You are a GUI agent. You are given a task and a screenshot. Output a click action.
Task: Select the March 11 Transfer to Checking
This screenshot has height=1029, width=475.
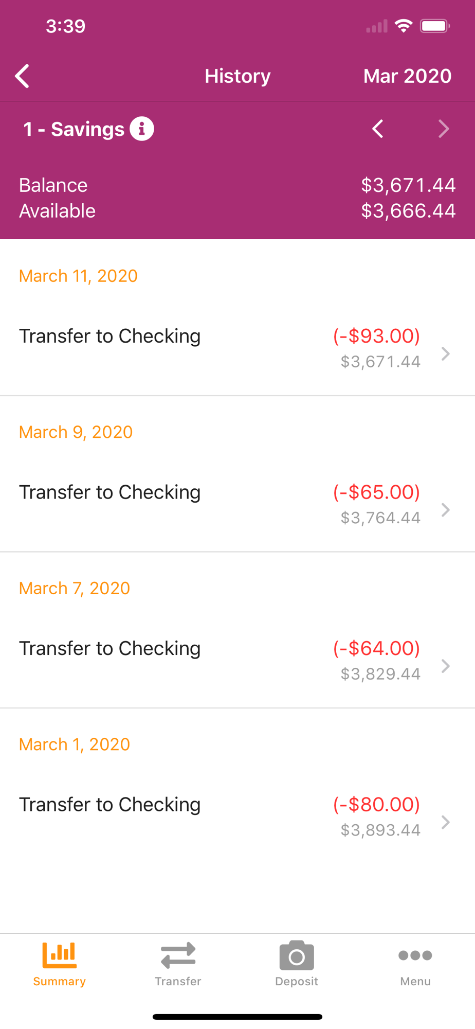(x=109, y=336)
